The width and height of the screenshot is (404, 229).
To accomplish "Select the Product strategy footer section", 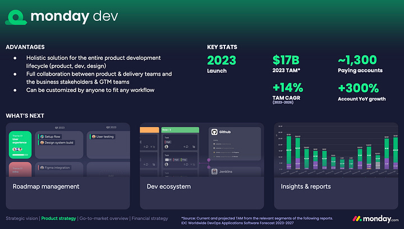I will [x=58, y=218].
